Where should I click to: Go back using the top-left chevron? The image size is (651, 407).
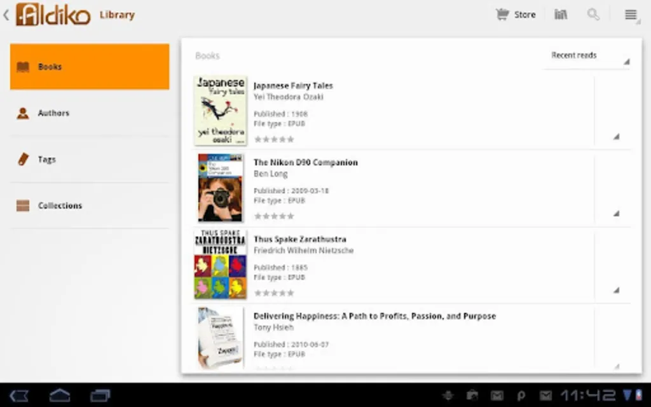point(6,15)
